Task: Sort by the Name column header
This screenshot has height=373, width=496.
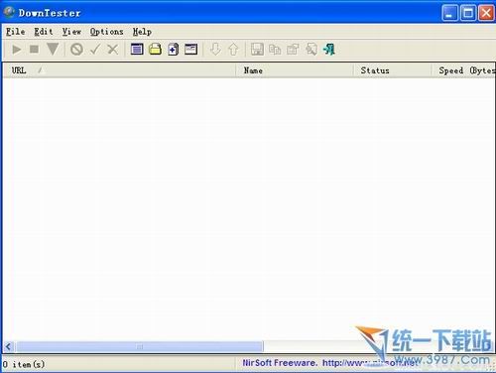Action: pyautogui.click(x=295, y=70)
